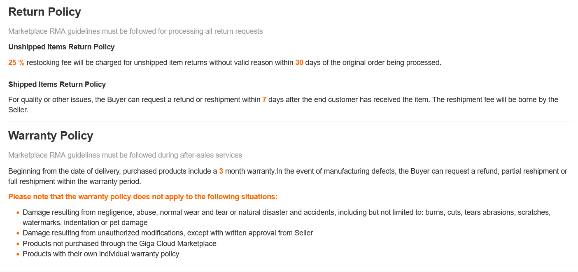
Task: Click the orange bullet dot beside unauthorized modifications
Action: [x=18, y=233]
